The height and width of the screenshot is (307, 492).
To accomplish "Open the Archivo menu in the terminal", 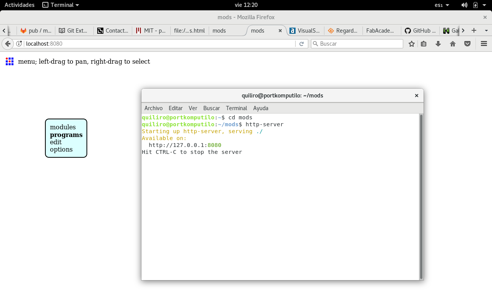I will (153, 108).
